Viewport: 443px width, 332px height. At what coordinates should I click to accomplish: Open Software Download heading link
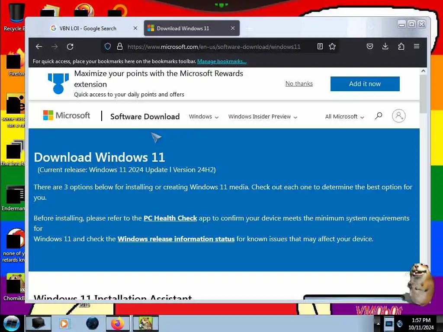(145, 116)
